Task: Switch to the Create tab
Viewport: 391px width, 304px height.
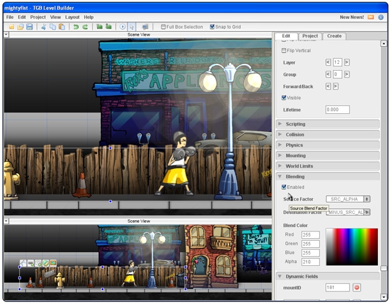Action: pos(334,36)
